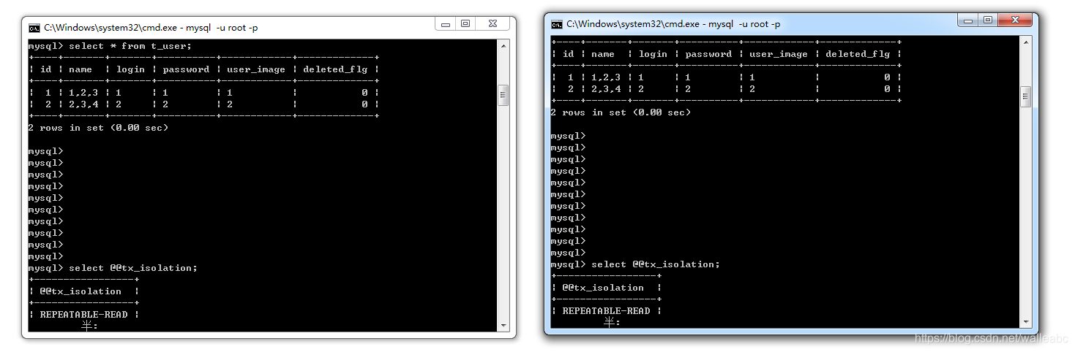Image resolution: width=1075 pixels, height=352 pixels.
Task: Maximize the left cmd window
Action: click(x=465, y=24)
